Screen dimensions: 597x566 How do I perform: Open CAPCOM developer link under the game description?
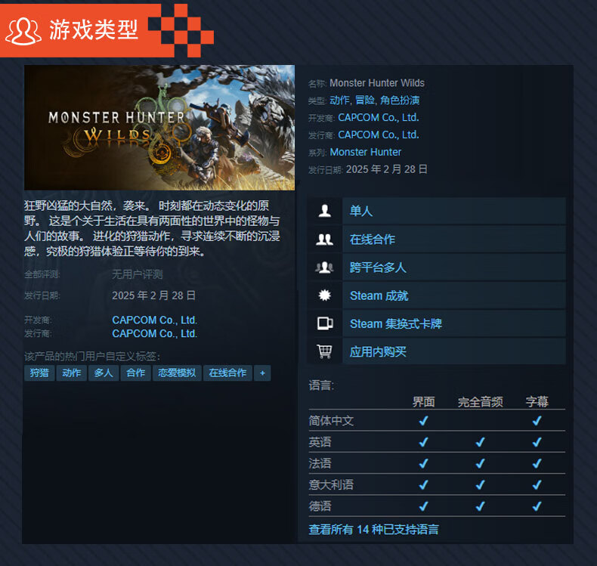tap(155, 320)
